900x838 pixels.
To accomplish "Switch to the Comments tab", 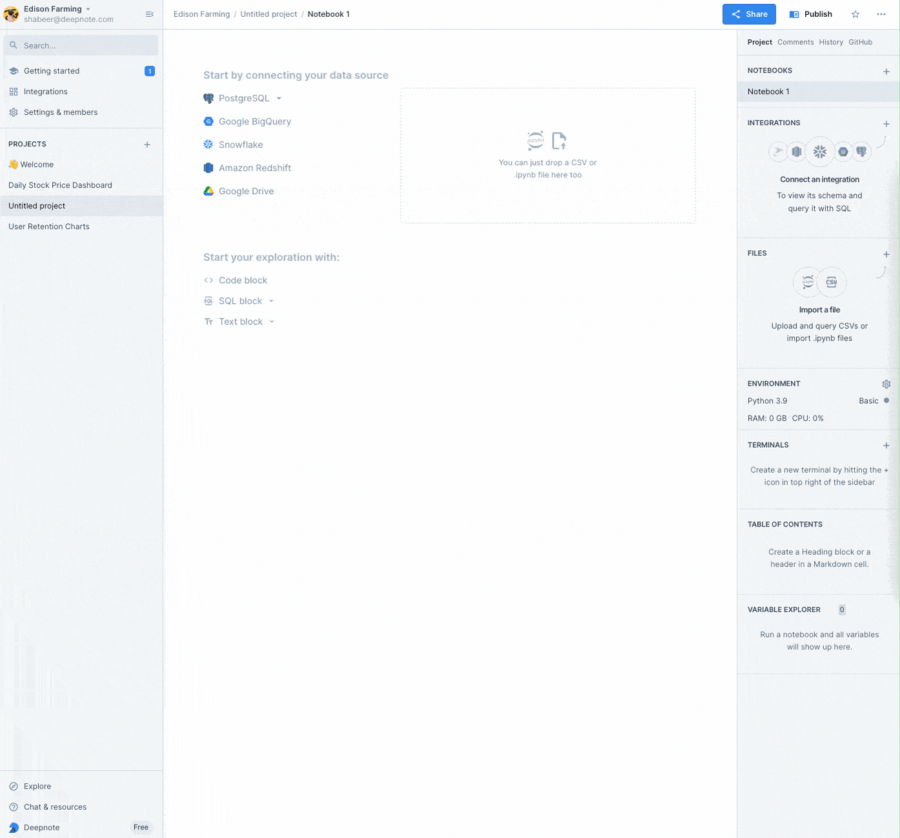I will pos(795,42).
